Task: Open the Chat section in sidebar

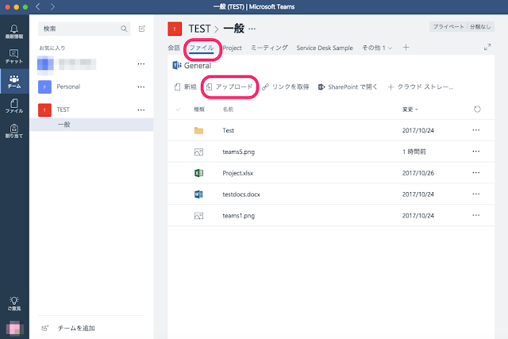Action: click(14, 56)
